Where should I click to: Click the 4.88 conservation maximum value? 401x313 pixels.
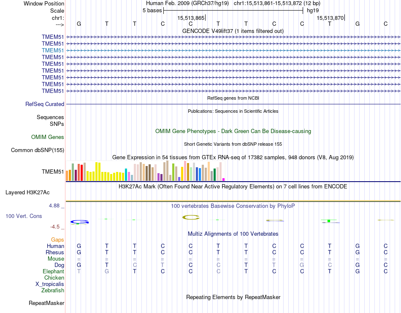pyautogui.click(x=54, y=206)
